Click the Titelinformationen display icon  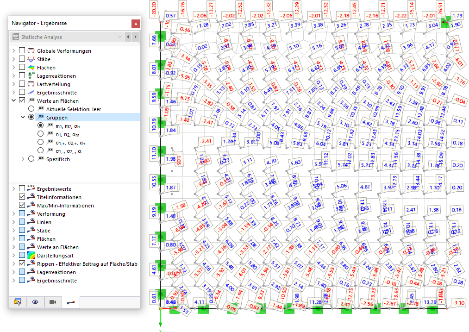tap(31, 197)
